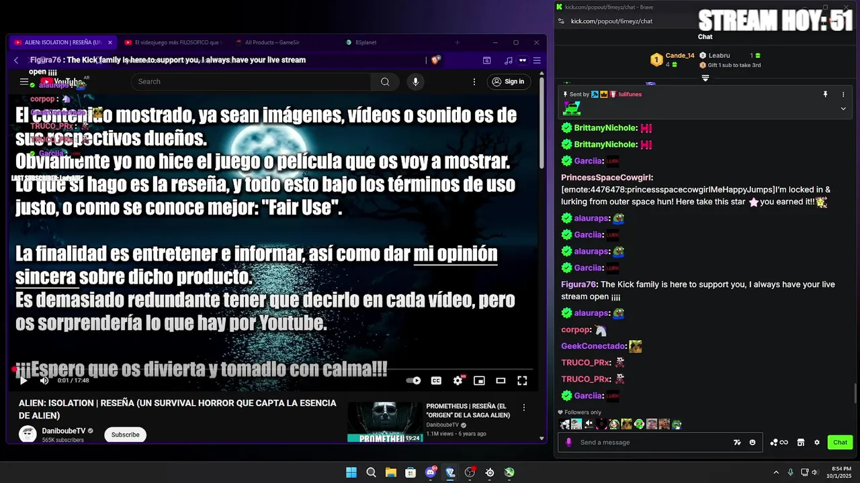Viewport: 860px width, 483px height.
Task: Expand the gift leaderboard collapse handle
Action: point(705,78)
